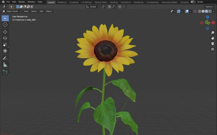217x135 pixels.
Task: Open the pivot point dropdown
Action: point(104,7)
